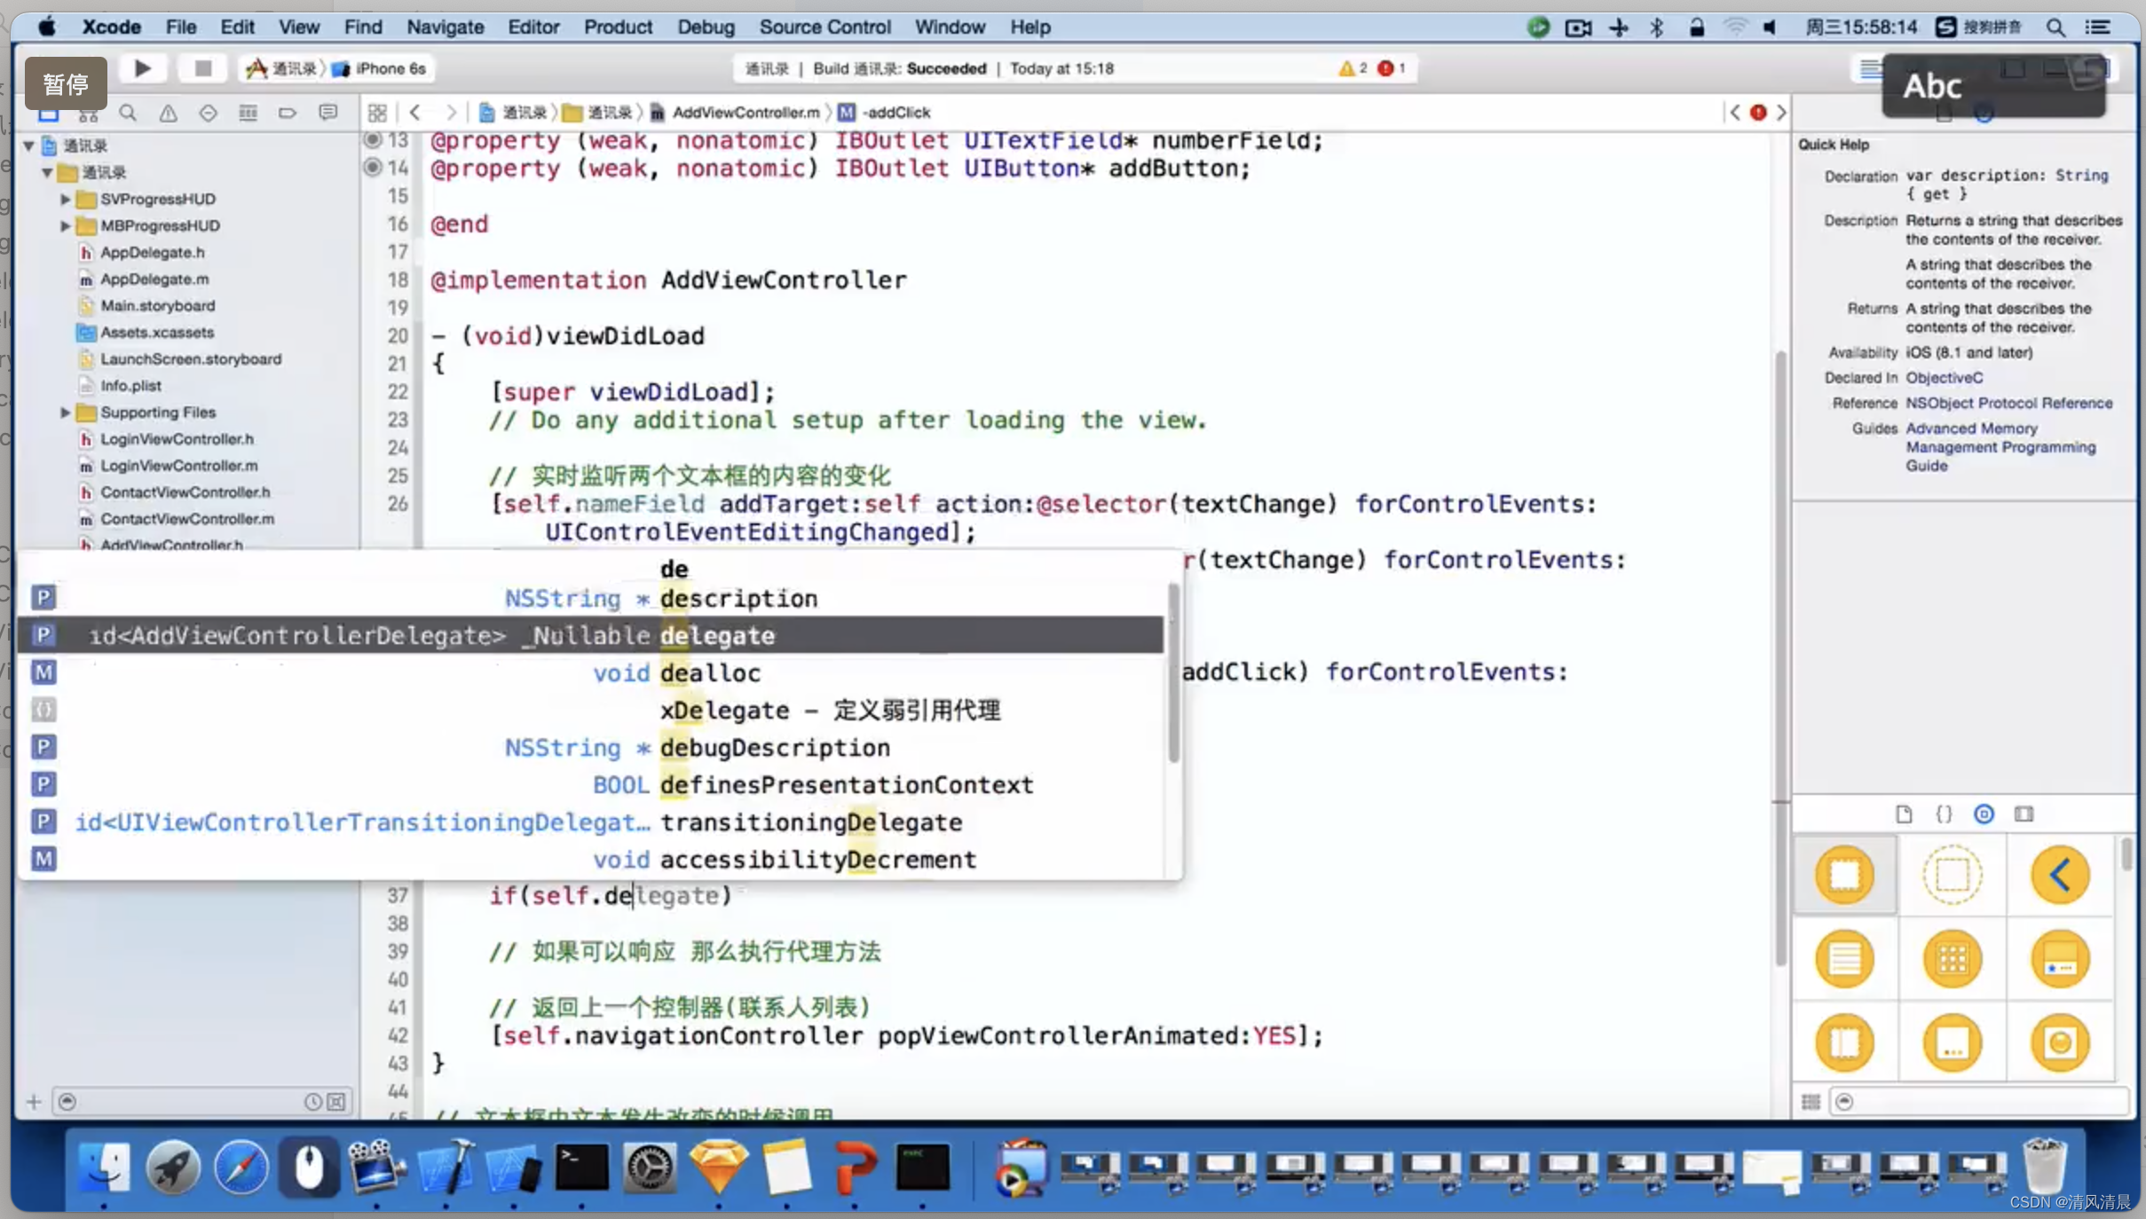Select the Page View Controller library object
Viewport: 2146px width, 1219px height.
click(1952, 1042)
